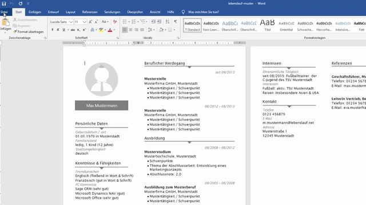Toggle italic formatting (K)
The image size is (366, 205).
point(58,30)
